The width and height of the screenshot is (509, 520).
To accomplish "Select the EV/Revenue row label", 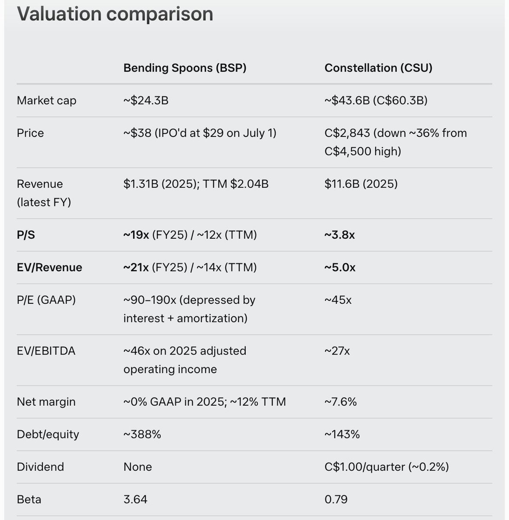I will pyautogui.click(x=49, y=267).
